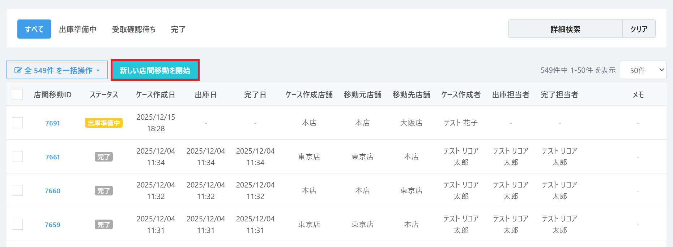This screenshot has width=673, height=247.
Task: Open transfer ID 7691 link
Action: 52,123
